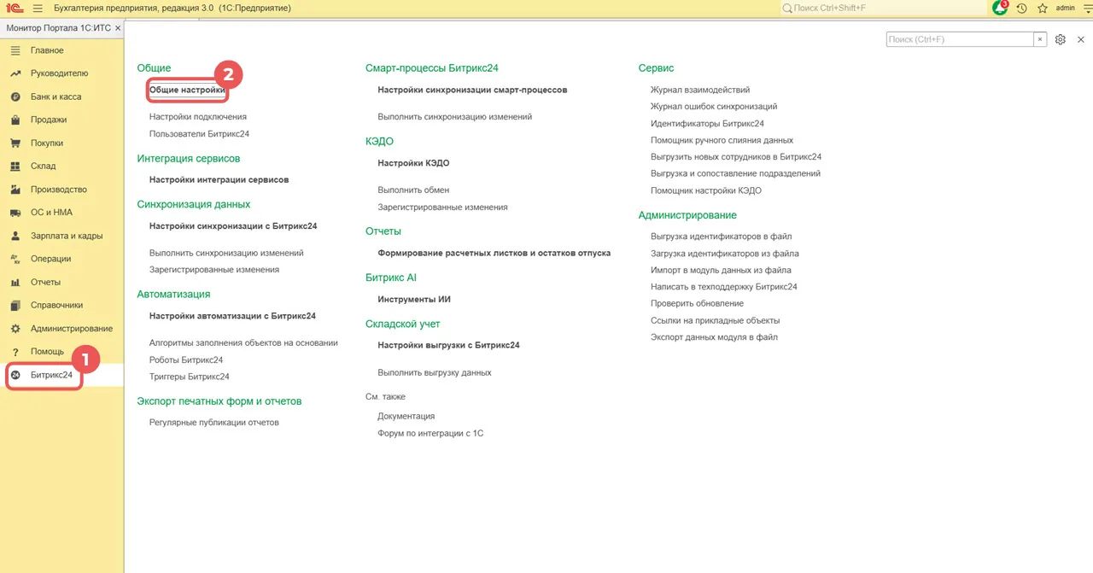
Task: Click Загрузка идентификаторов из файла
Action: 725,254
